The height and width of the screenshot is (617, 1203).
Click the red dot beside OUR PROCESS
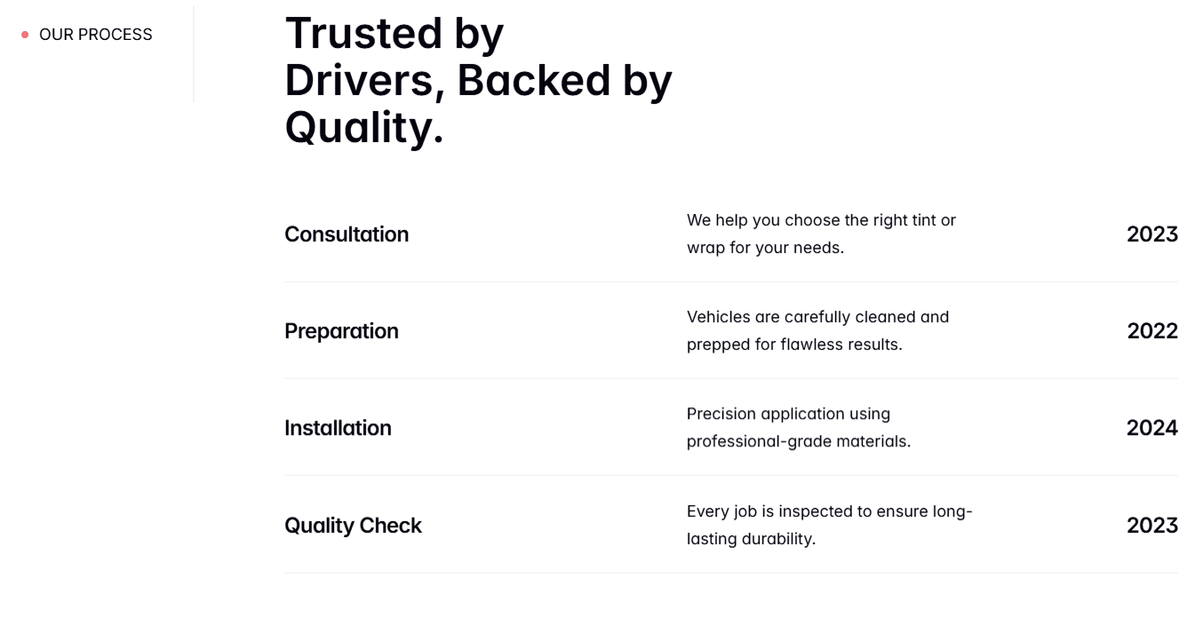[x=25, y=35]
